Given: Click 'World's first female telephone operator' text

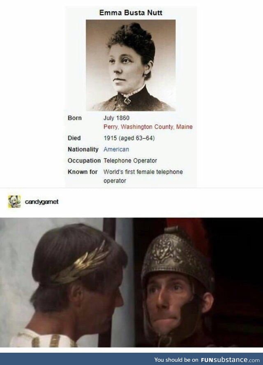Looking at the screenshot, I should click(143, 176).
